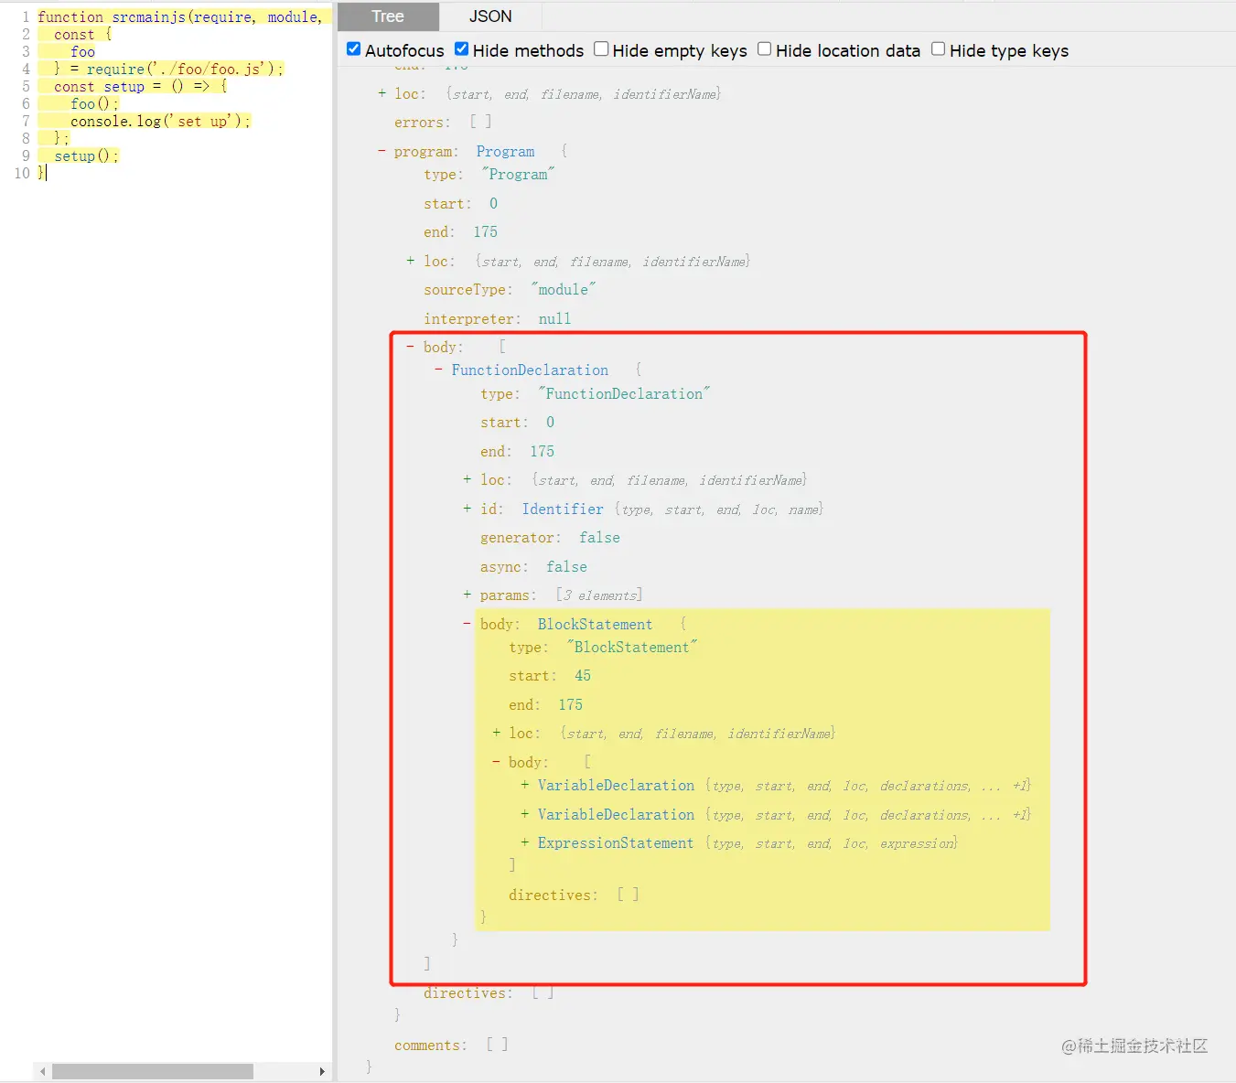Click the generator false value
Image resolution: width=1236 pixels, height=1083 pixels.
pyautogui.click(x=599, y=537)
